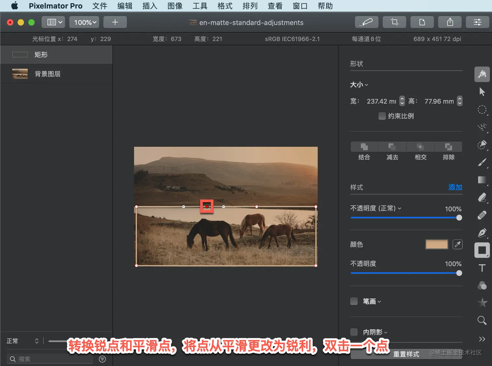Viewport: 492px width, 366px height.
Task: Enable the 约束比例 checkbox
Action: click(382, 116)
